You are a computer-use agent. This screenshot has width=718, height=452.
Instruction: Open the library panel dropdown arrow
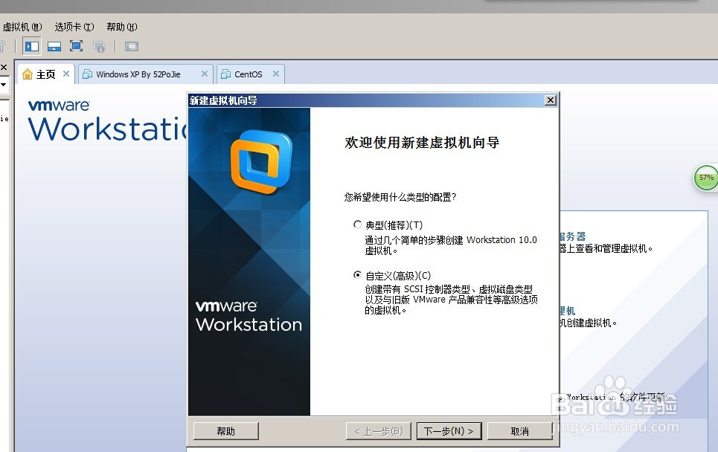3,85
